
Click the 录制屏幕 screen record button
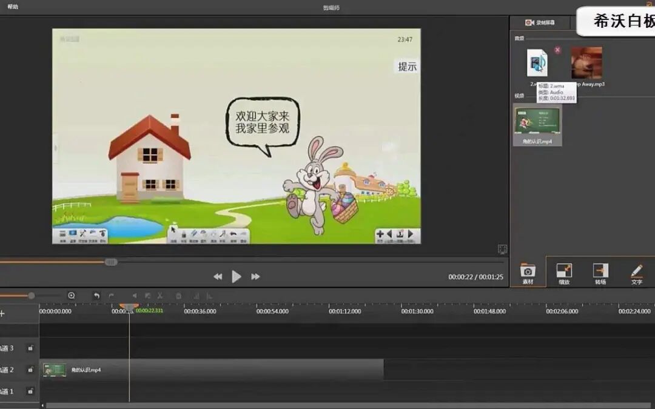(x=540, y=22)
